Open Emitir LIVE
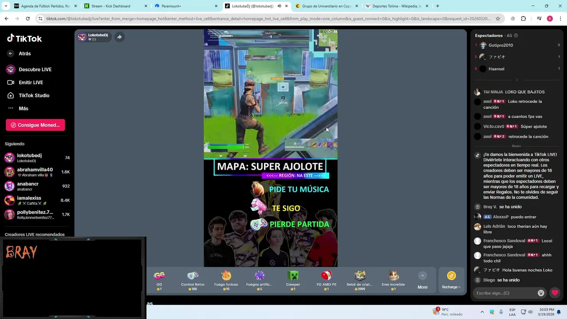The height and width of the screenshot is (319, 567). coord(25,82)
